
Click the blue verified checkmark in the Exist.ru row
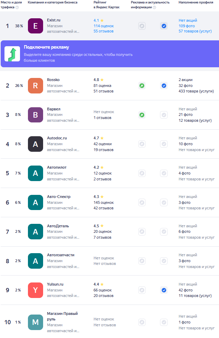(164, 26)
